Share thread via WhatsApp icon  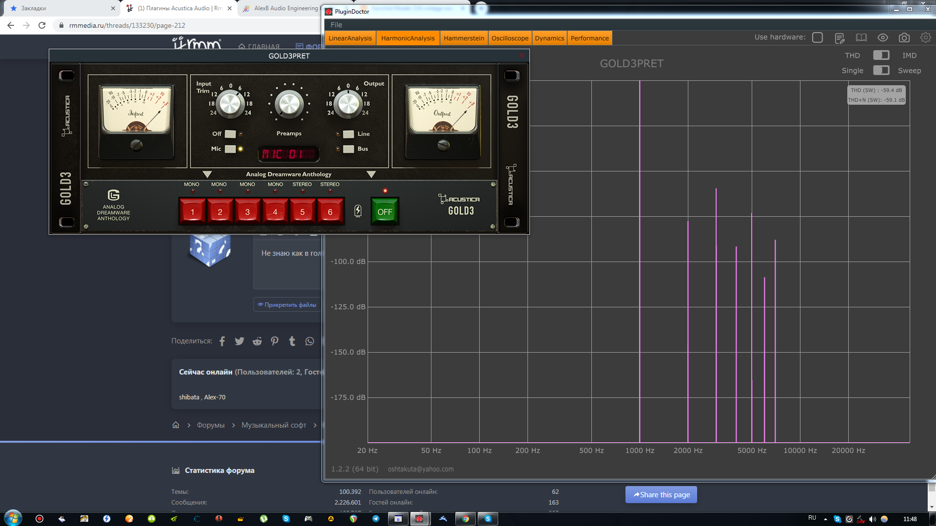(310, 341)
